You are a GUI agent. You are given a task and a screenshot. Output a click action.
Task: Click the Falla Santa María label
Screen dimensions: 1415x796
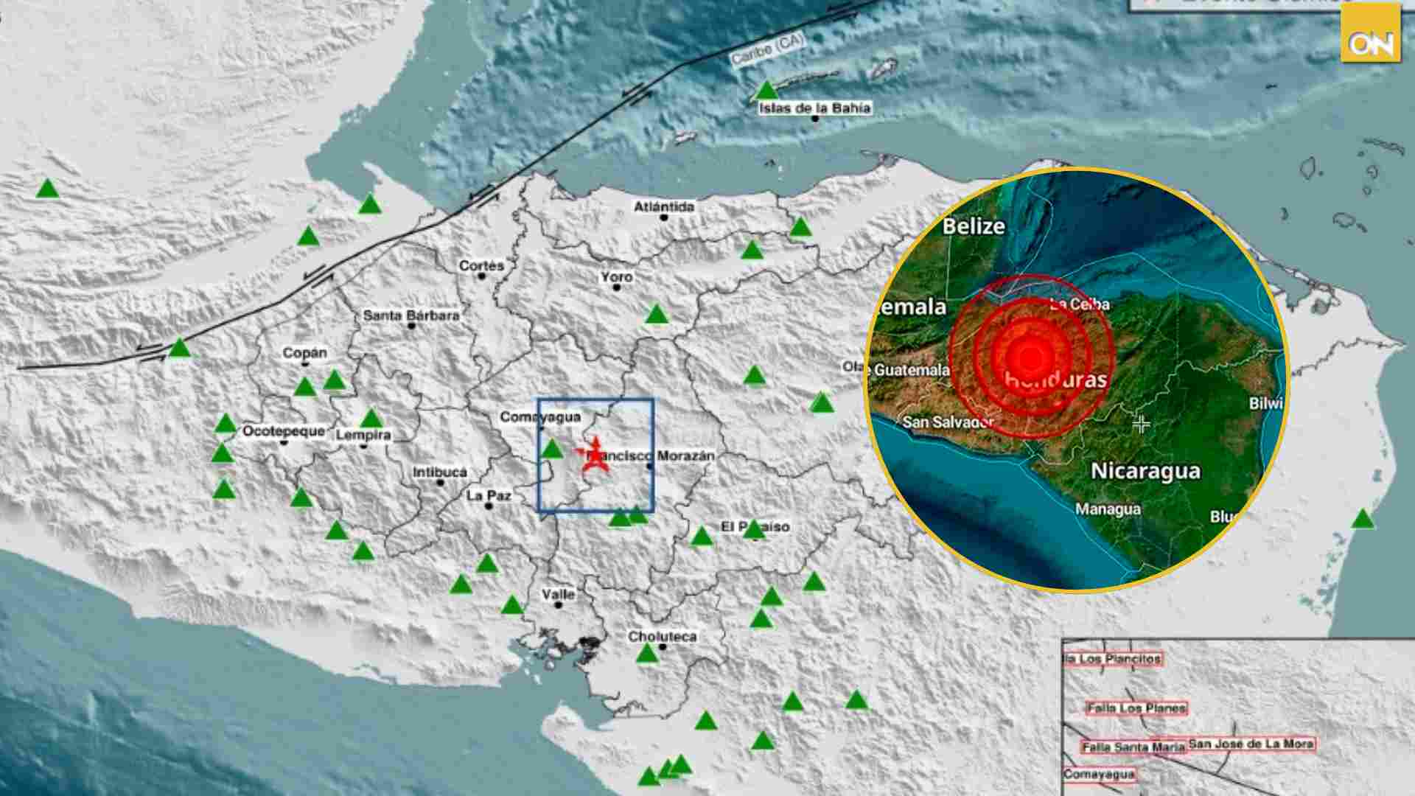tap(1133, 747)
